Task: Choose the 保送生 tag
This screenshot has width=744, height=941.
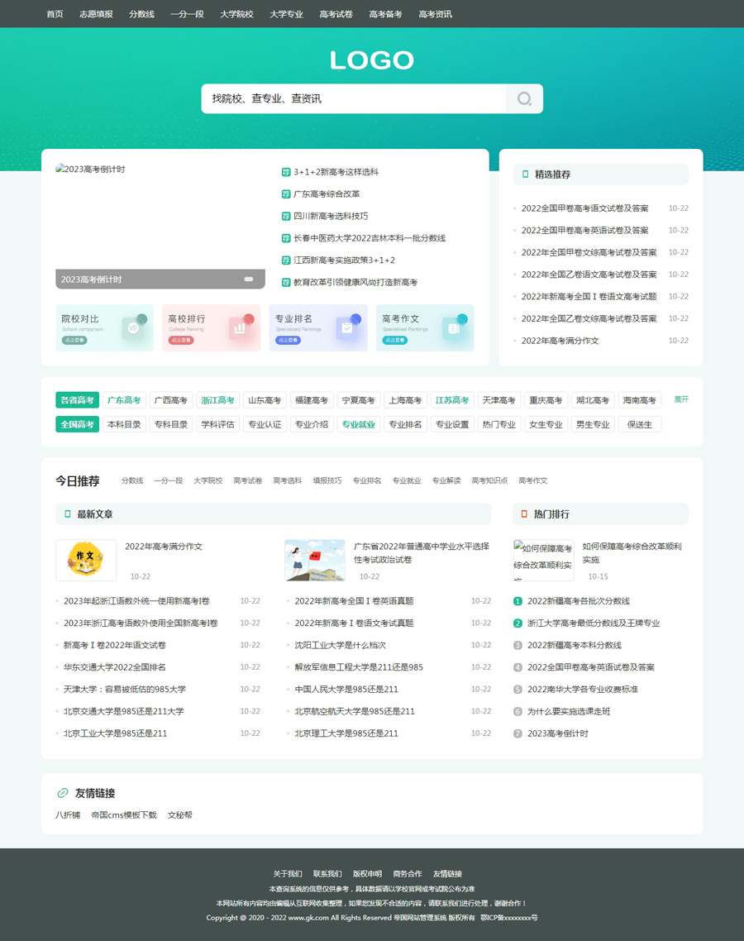Action: point(640,425)
